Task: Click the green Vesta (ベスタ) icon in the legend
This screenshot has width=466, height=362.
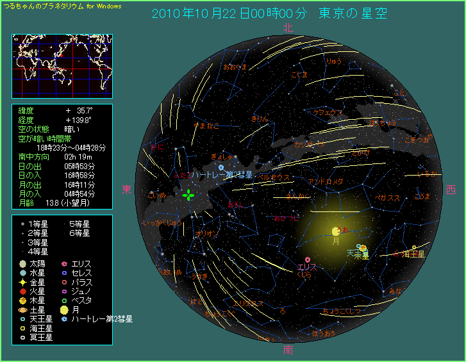Action: (x=64, y=300)
